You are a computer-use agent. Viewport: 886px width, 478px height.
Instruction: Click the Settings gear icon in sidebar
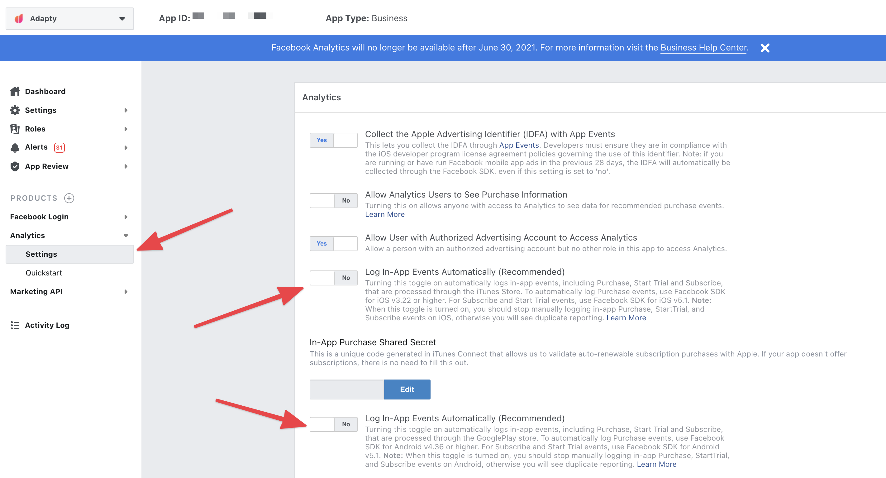click(x=15, y=110)
